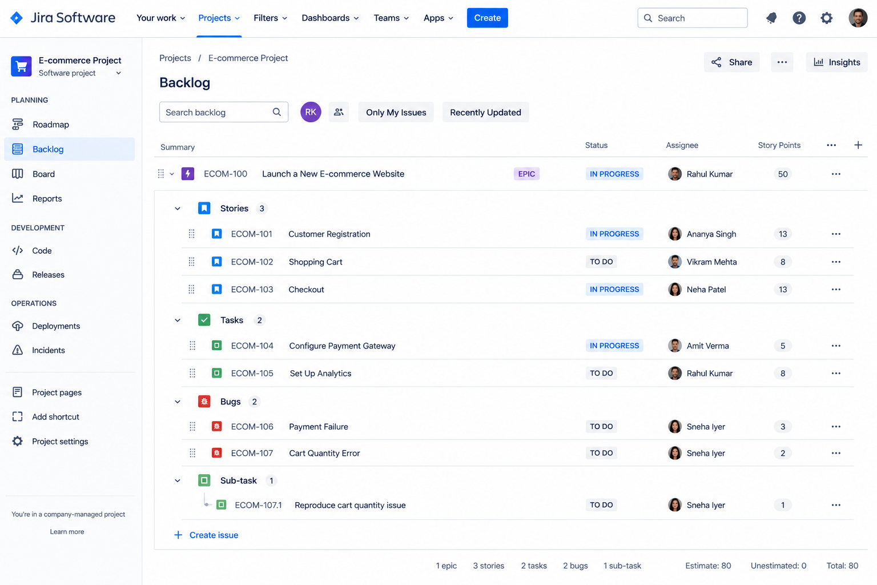Collapse the Bugs group
Viewport: 877px width, 585px height.
(178, 402)
